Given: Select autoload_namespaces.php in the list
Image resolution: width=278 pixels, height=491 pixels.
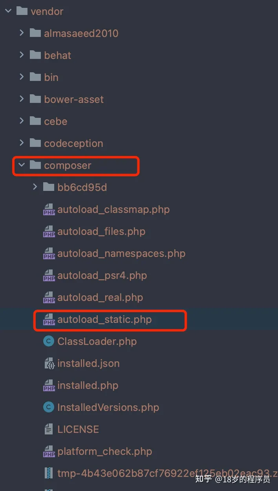Looking at the screenshot, I should coord(121,254).
